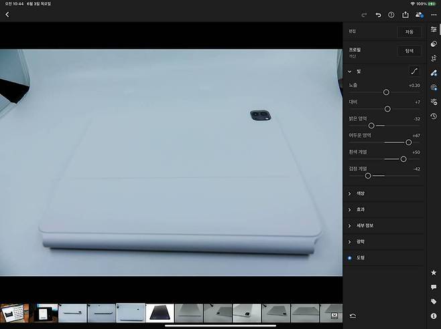Open cloud sync status icon
This screenshot has height=329, width=441.
point(420,14)
